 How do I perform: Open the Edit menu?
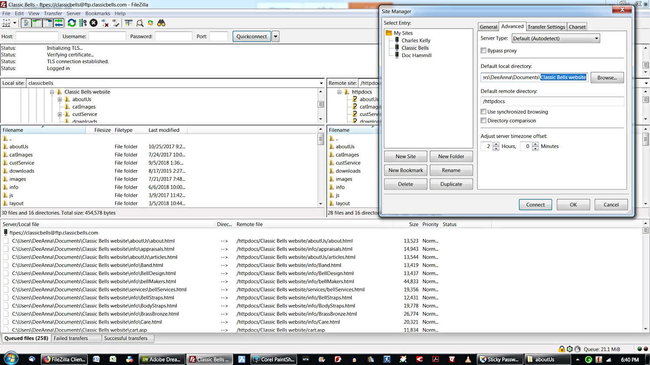coord(19,13)
